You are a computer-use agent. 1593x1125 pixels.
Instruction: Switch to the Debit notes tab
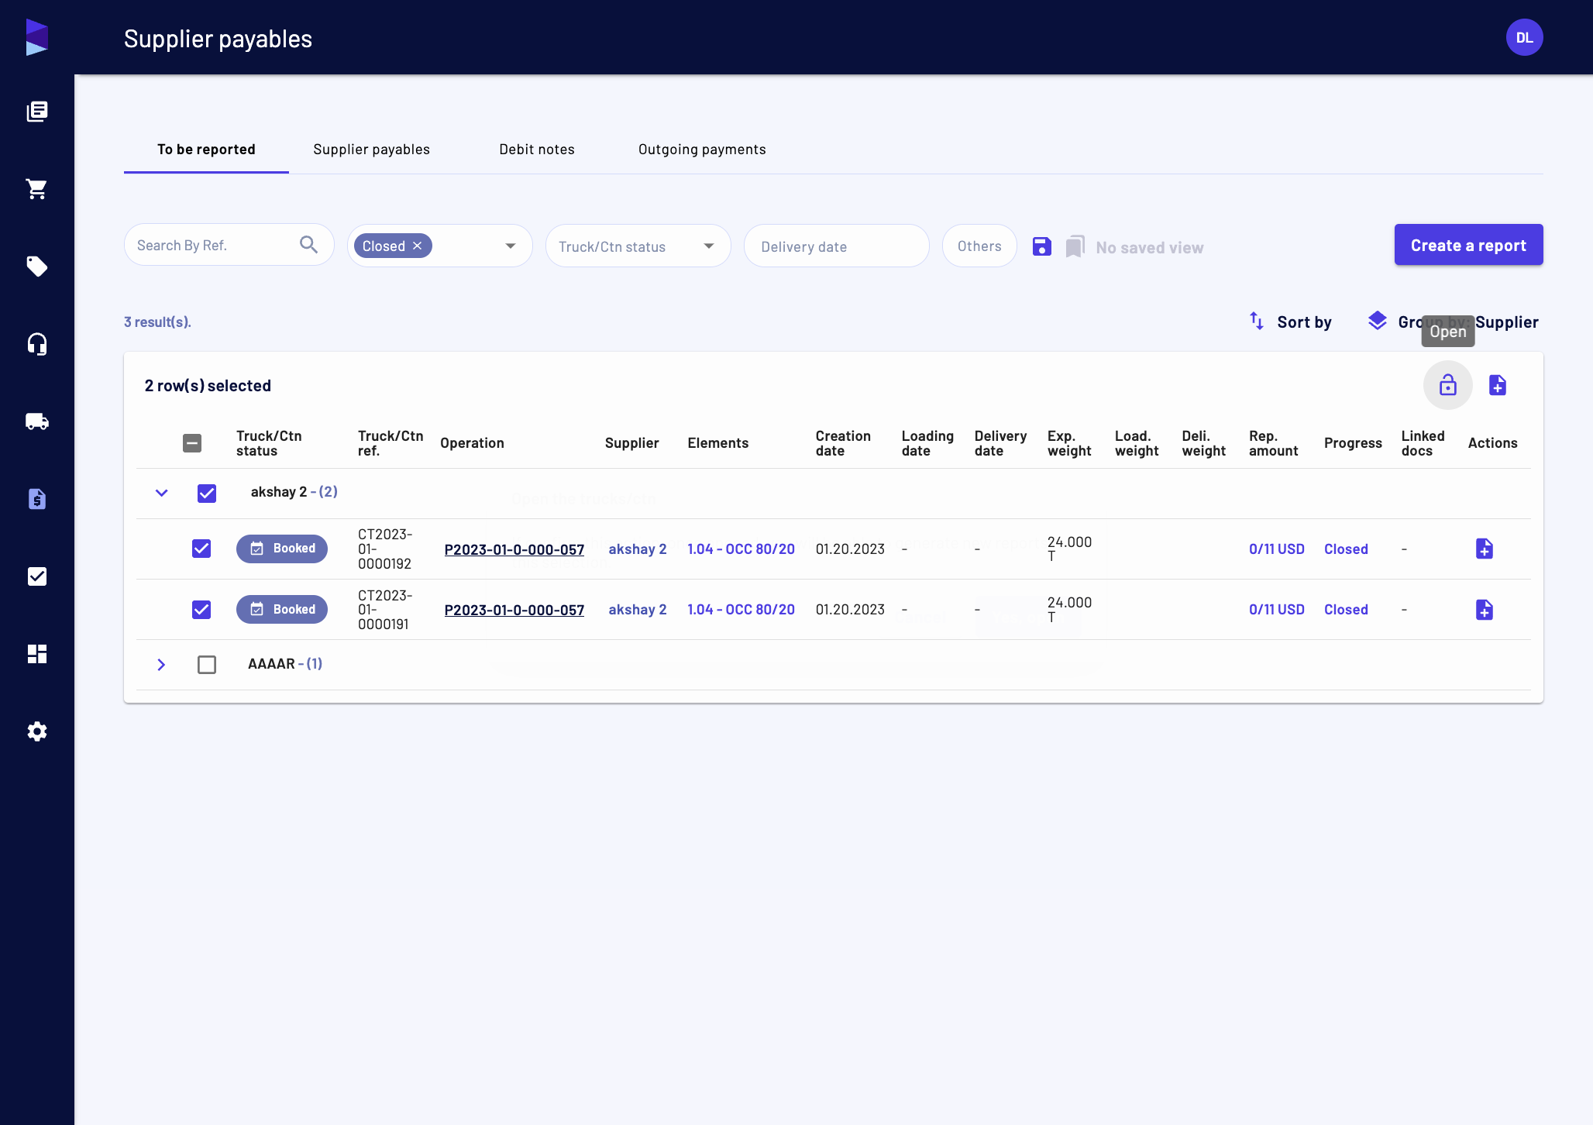tap(537, 150)
